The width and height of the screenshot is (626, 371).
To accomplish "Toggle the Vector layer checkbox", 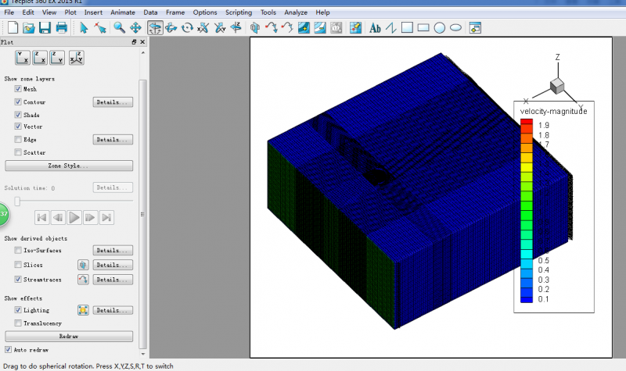I will pos(18,127).
